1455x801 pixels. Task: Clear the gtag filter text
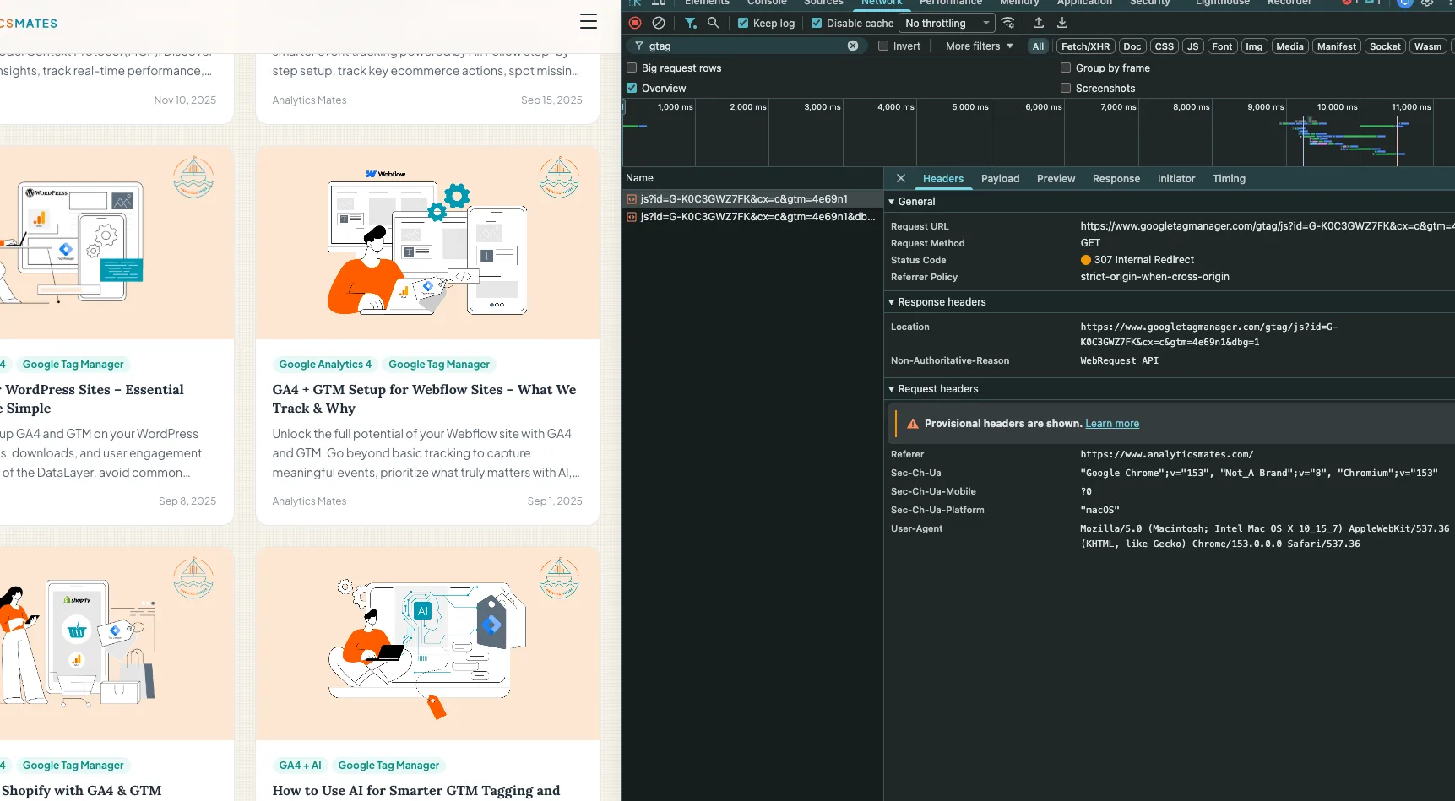[853, 46]
